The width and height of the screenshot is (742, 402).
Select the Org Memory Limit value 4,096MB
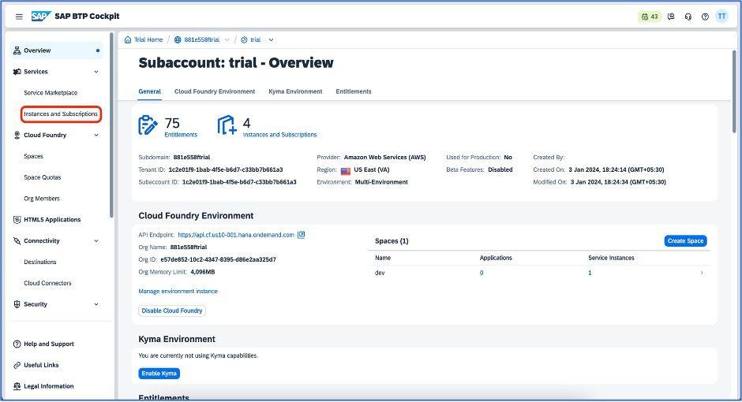click(x=203, y=272)
